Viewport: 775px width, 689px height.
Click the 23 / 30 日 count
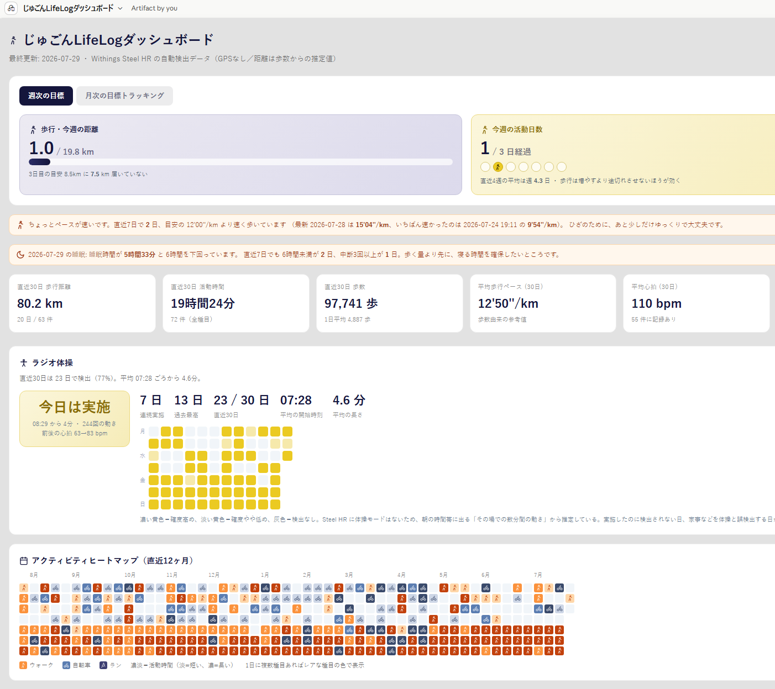[x=242, y=400]
